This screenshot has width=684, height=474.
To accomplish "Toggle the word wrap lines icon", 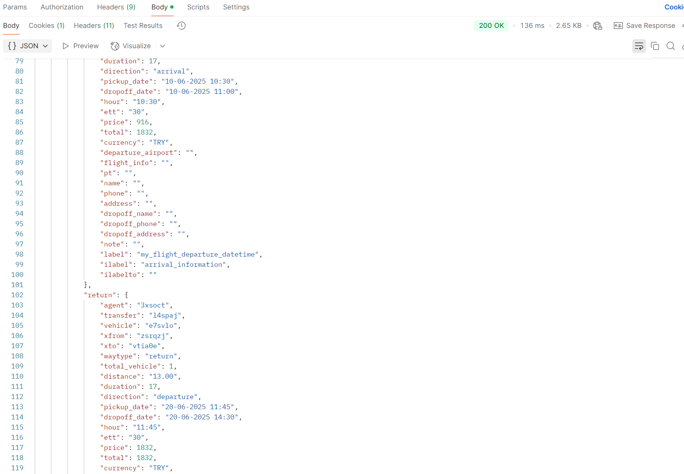I will pos(639,46).
